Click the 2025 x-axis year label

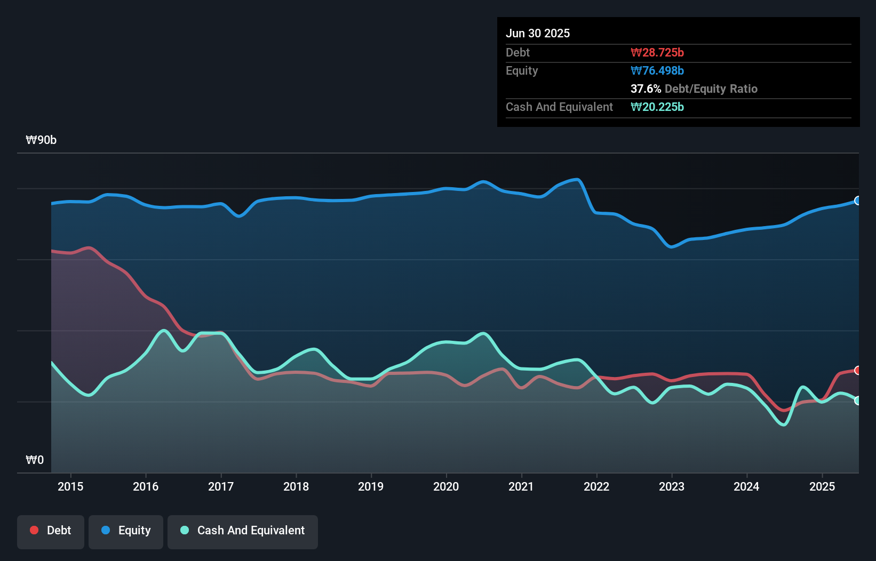[822, 486]
